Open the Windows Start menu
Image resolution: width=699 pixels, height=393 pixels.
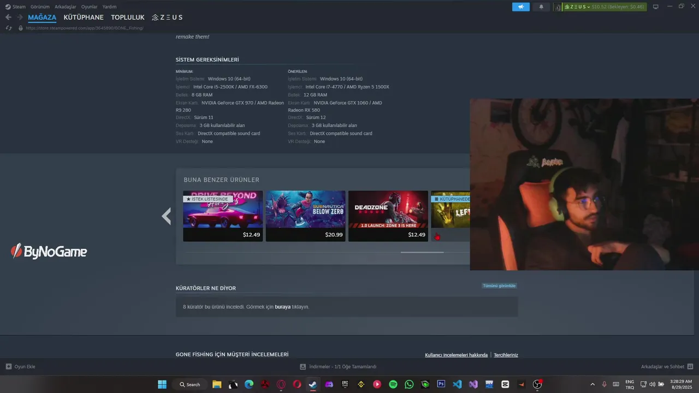[162, 384]
